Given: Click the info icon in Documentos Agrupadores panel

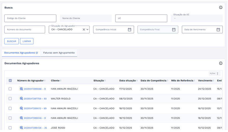Looking at the screenshot, I should (220, 63).
